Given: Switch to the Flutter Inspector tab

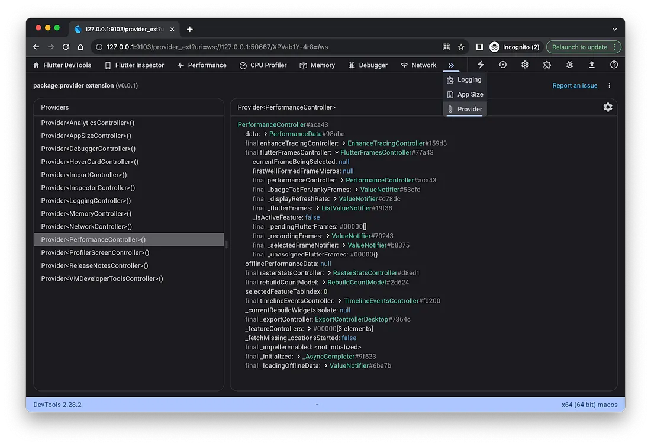Looking at the screenshot, I should 134,65.
